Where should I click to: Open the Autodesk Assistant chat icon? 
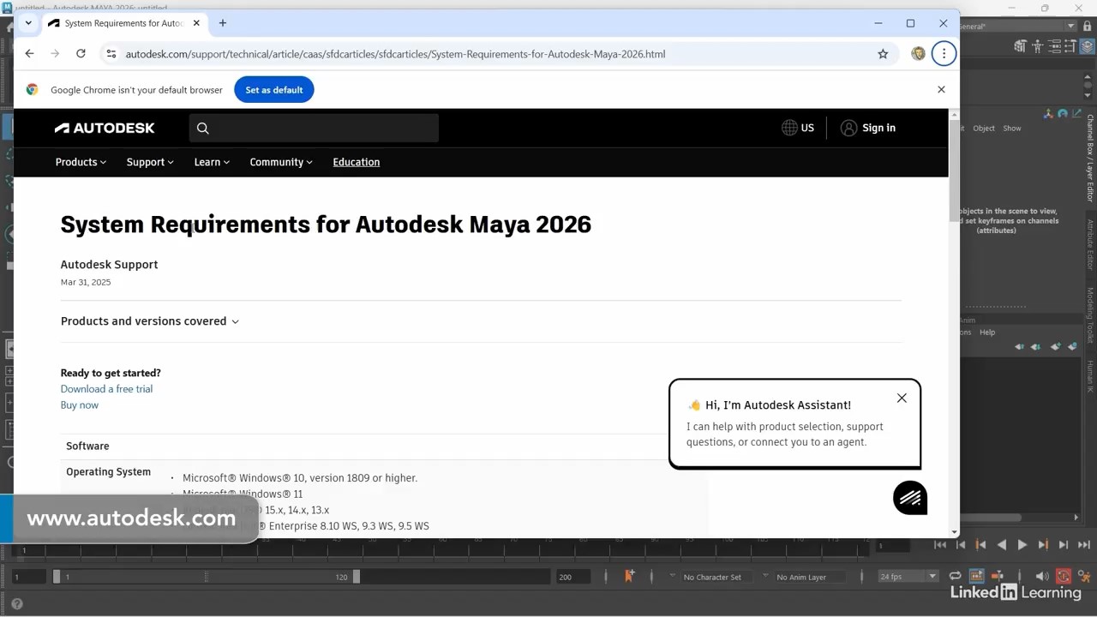[x=910, y=498]
